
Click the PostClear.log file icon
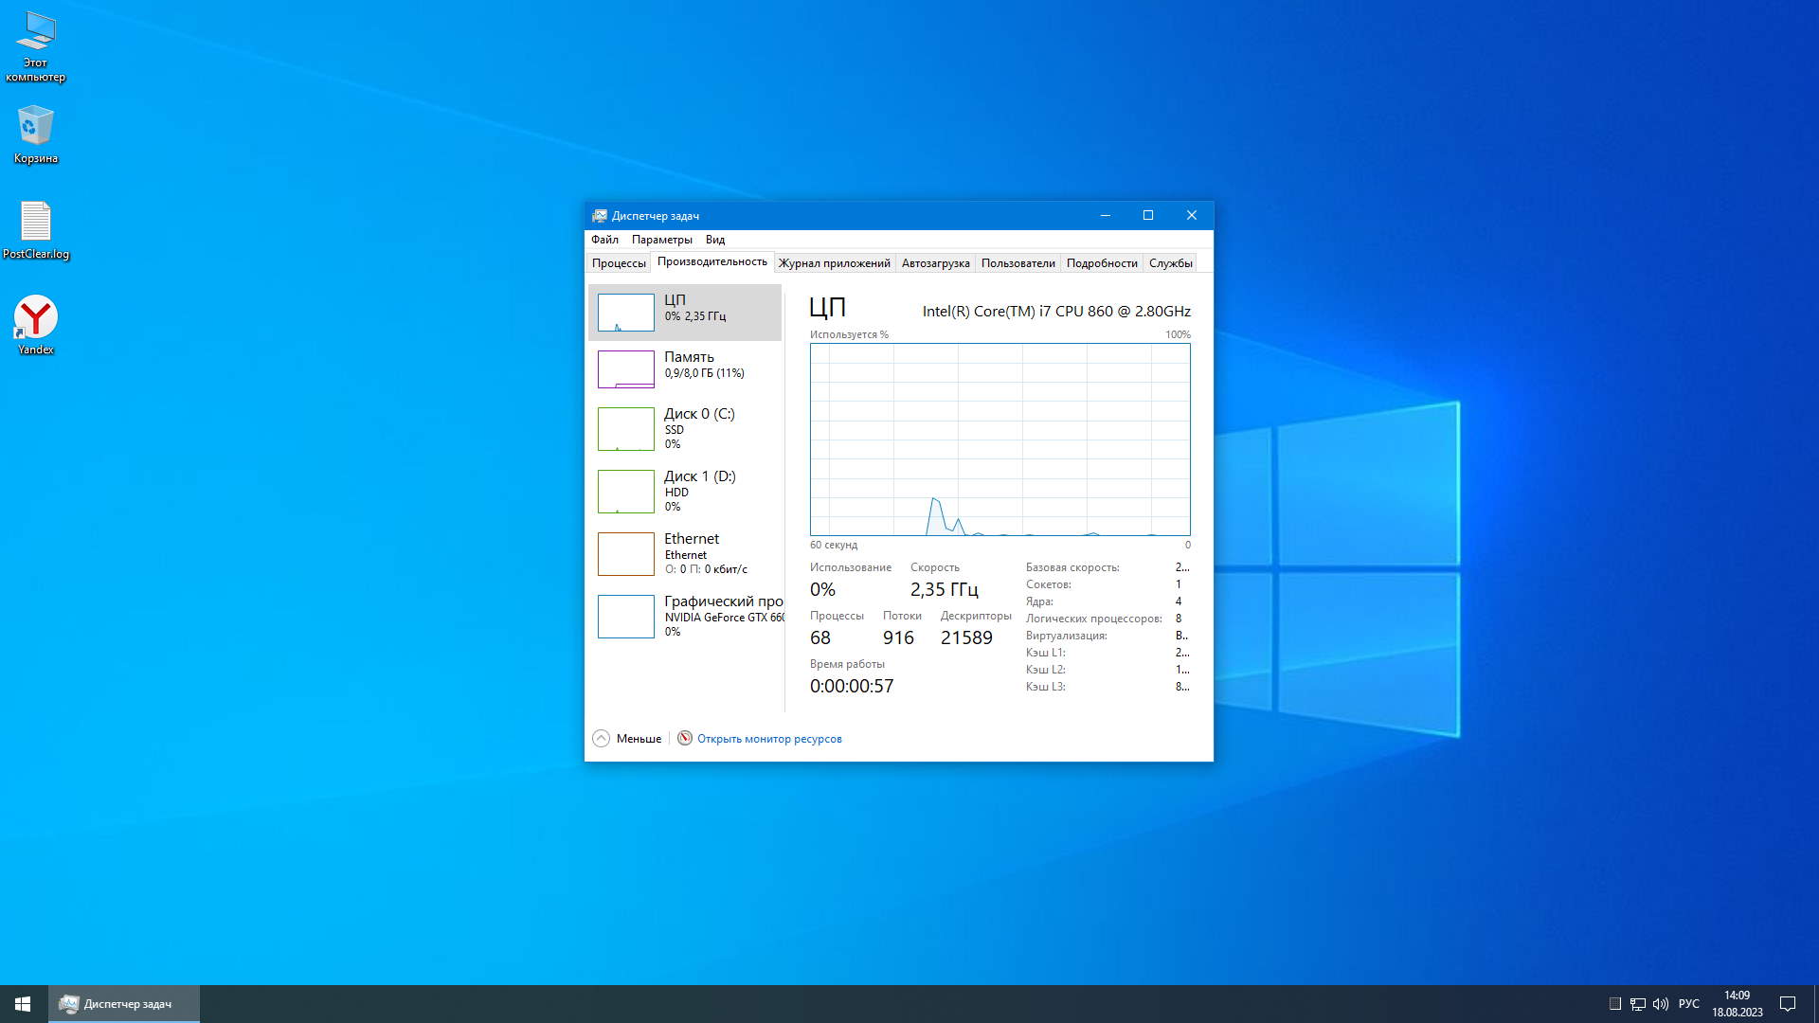tap(36, 223)
